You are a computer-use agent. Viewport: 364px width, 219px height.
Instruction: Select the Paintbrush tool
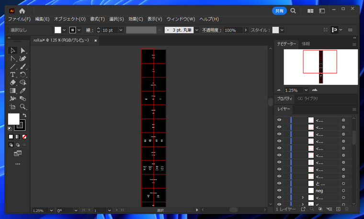(23, 67)
